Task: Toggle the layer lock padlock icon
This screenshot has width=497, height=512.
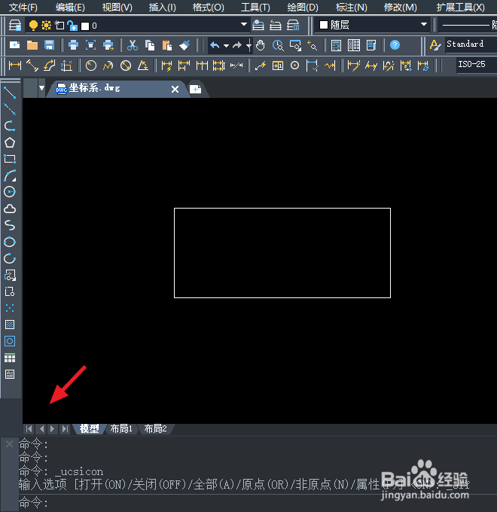Action: pos(72,26)
